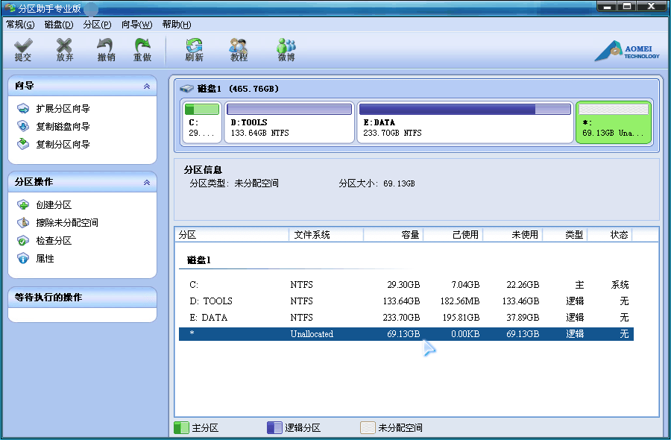Click the 提交 (Commit) toolbar icon
This screenshot has width=671, height=440.
pyautogui.click(x=22, y=49)
